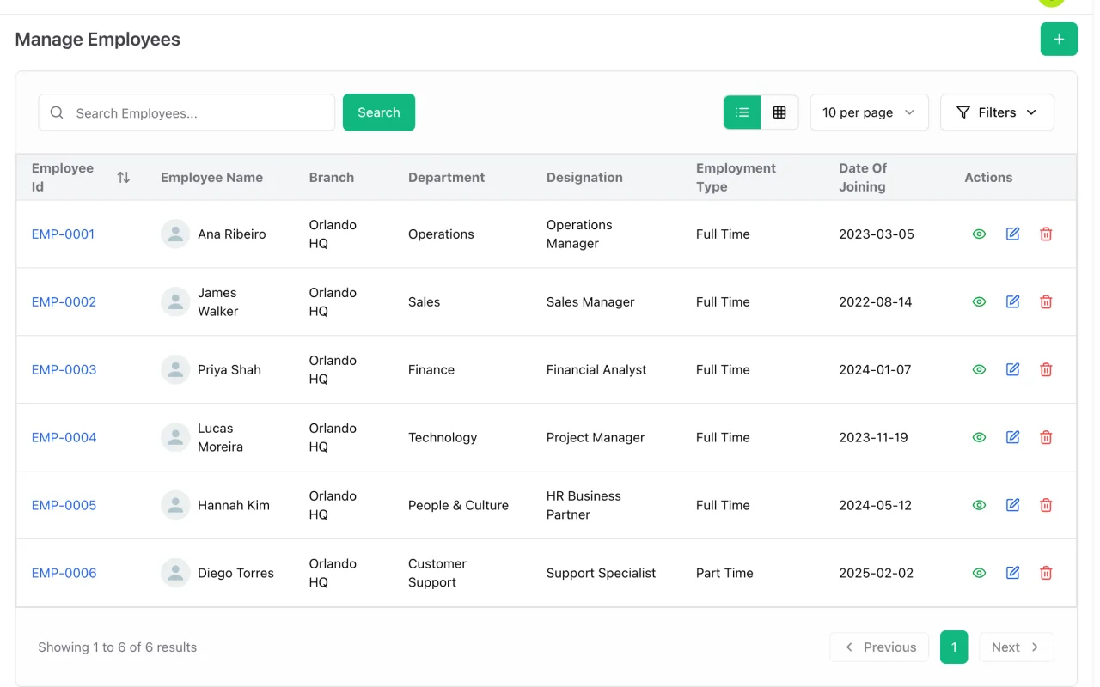Switch to grid view layout
Screen dimensions: 1100x687
point(779,112)
